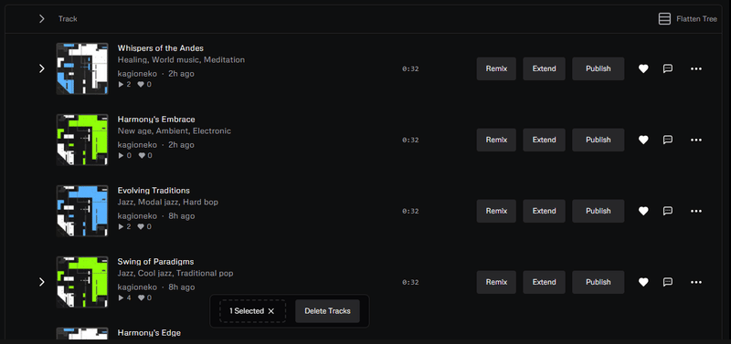Click the Flatten Tree label
The height and width of the screenshot is (344, 731).
tap(696, 19)
